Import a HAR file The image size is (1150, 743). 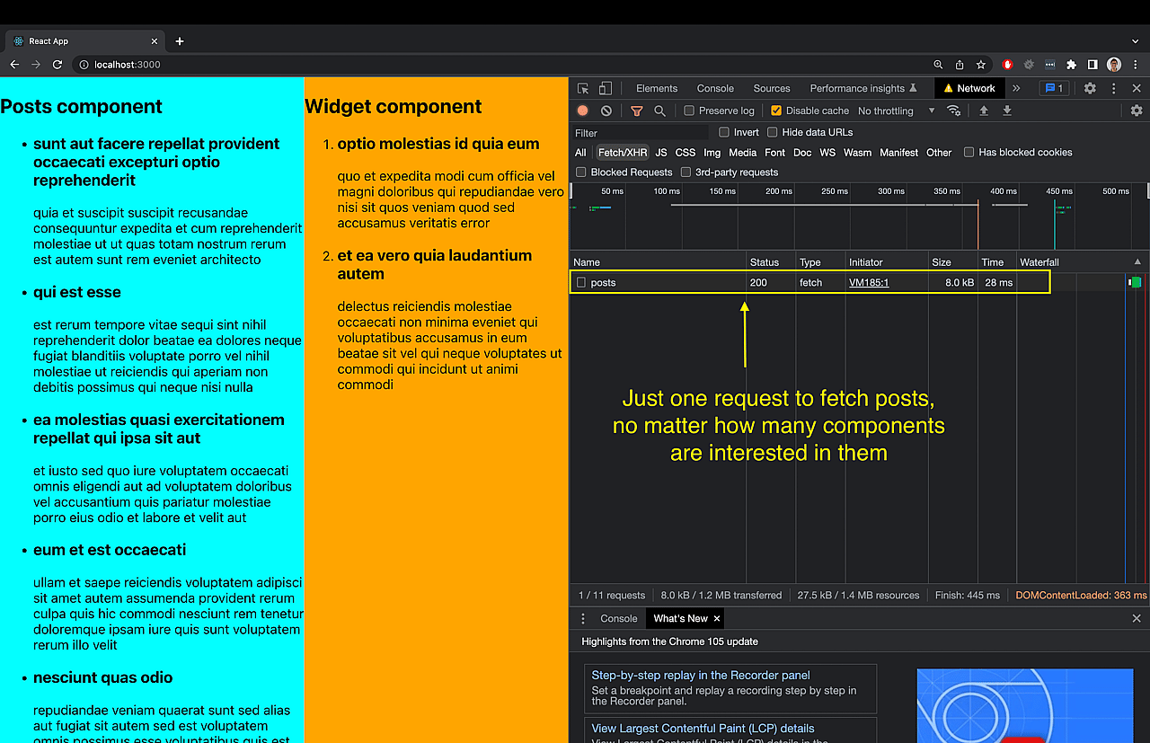pos(982,111)
